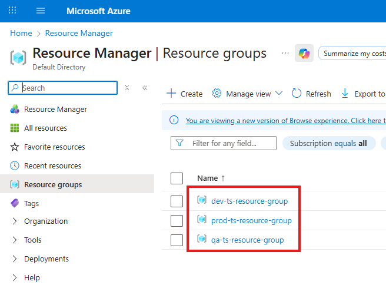Expand the Organization section chevron
Viewport: 386px width, 308px height.
click(15, 221)
